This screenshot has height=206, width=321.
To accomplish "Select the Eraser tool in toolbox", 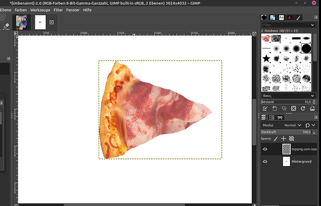I will 6,26.
